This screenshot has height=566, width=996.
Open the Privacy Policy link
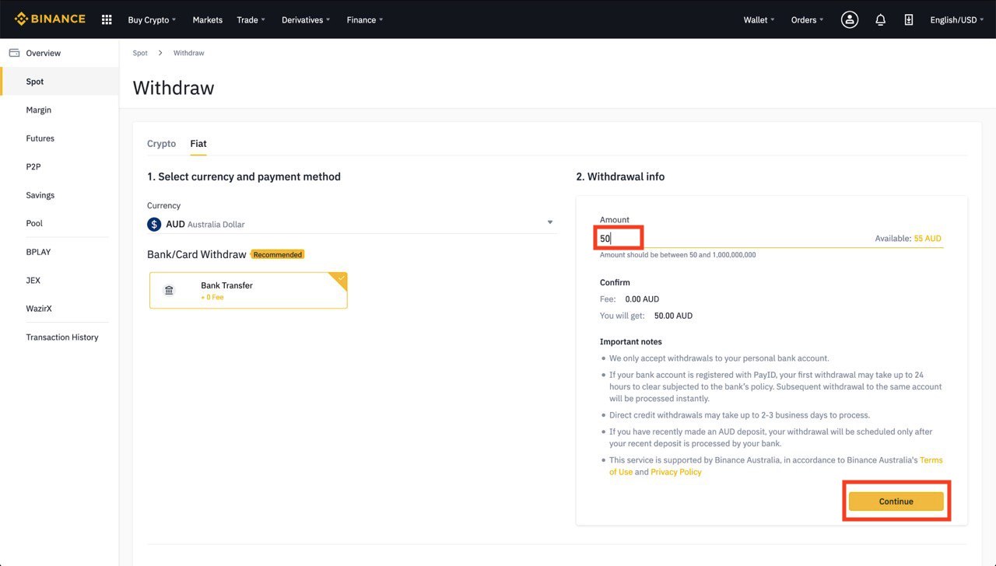tap(676, 472)
